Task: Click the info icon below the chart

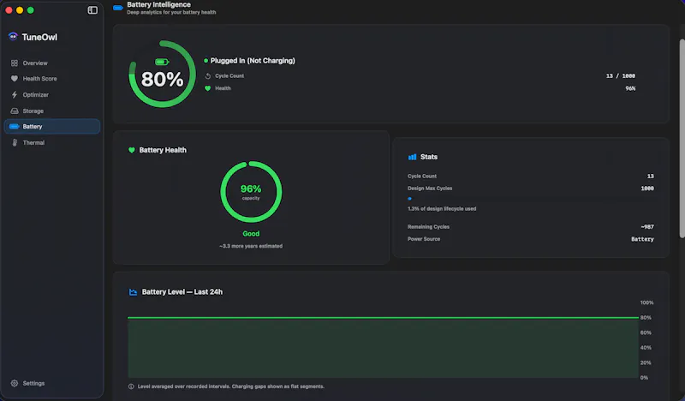Action: pos(131,386)
